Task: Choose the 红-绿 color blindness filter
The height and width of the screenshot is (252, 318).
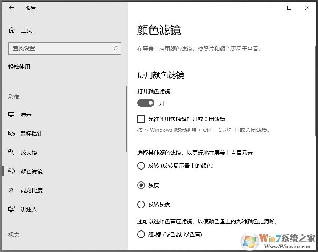Action: coord(141,234)
